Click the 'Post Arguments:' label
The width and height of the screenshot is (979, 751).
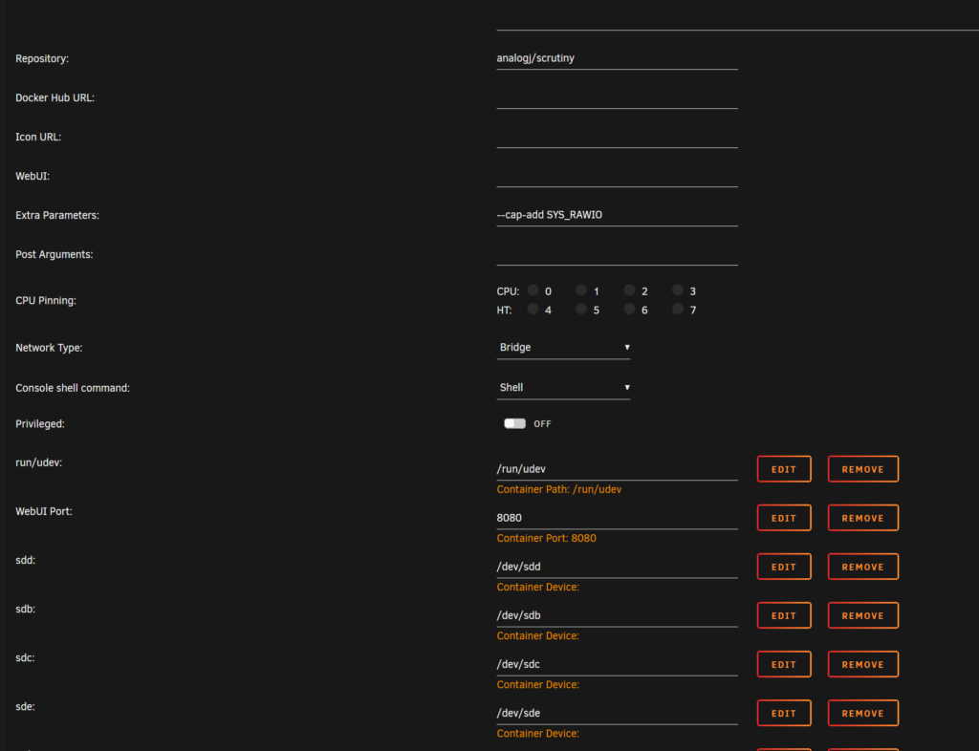(x=54, y=254)
